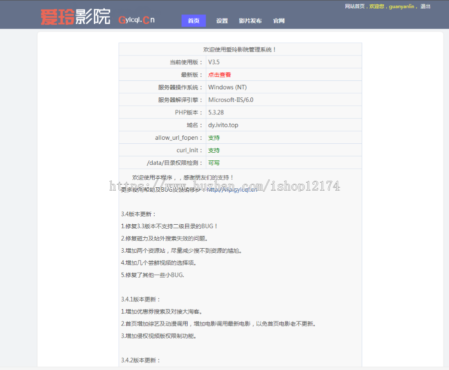Open the 设置 settings menu
This screenshot has height=370, width=449.
pyautogui.click(x=222, y=21)
